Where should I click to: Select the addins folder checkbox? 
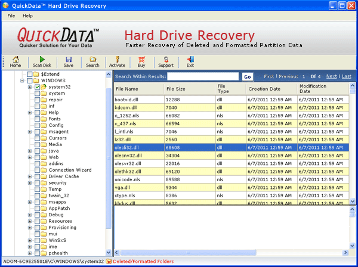click(x=38, y=163)
